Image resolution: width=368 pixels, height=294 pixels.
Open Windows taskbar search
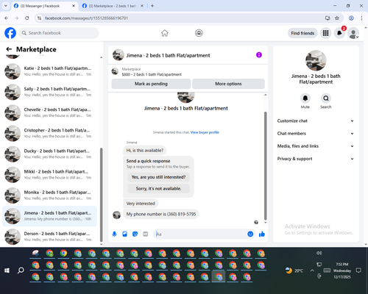click(21, 270)
